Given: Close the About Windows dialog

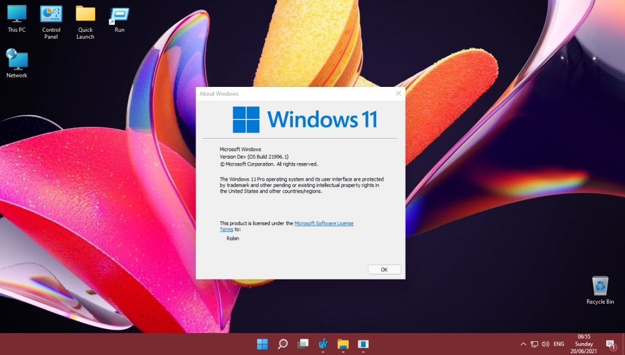Looking at the screenshot, I should [x=398, y=93].
